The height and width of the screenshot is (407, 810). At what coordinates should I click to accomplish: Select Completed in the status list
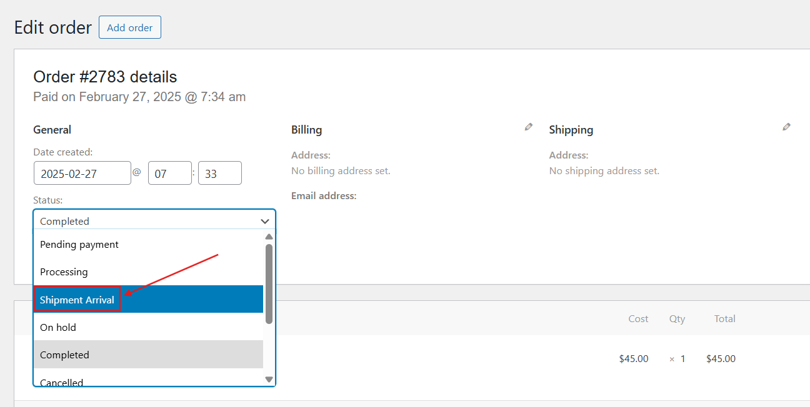point(148,355)
